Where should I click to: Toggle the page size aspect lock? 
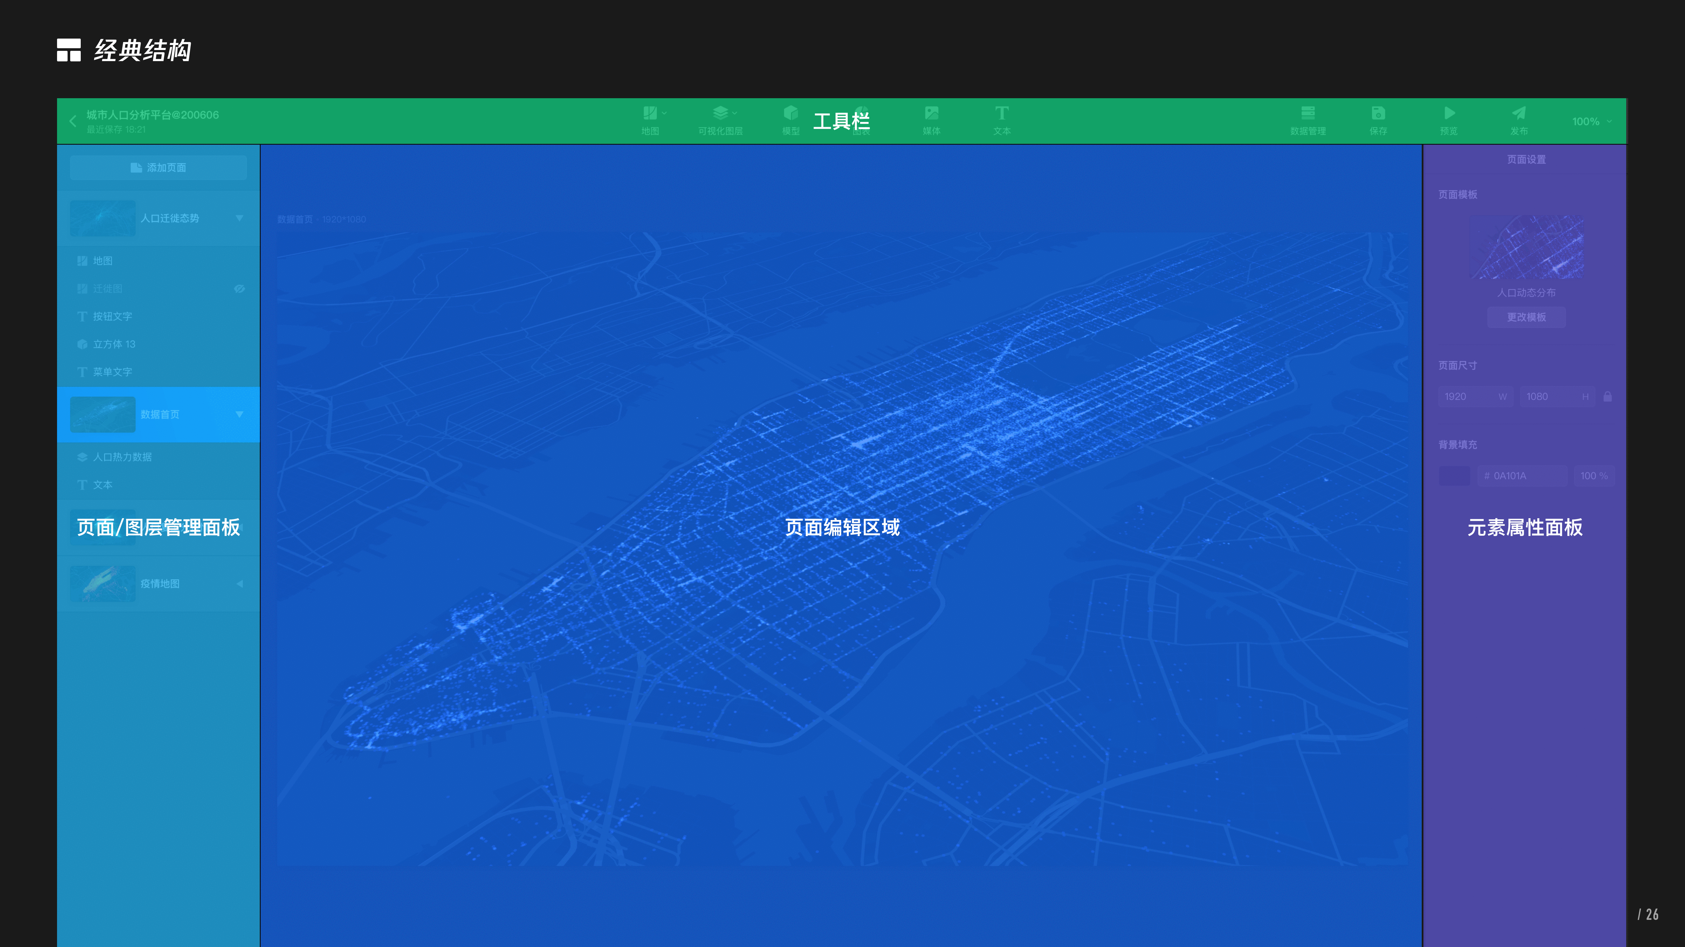[x=1607, y=397]
